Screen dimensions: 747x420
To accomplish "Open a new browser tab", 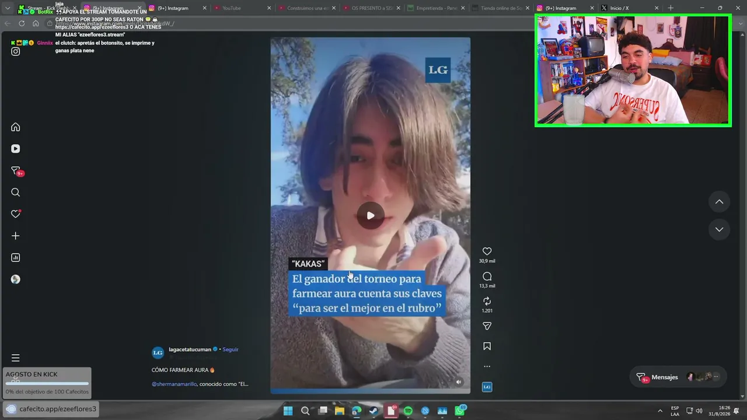I will point(671,8).
